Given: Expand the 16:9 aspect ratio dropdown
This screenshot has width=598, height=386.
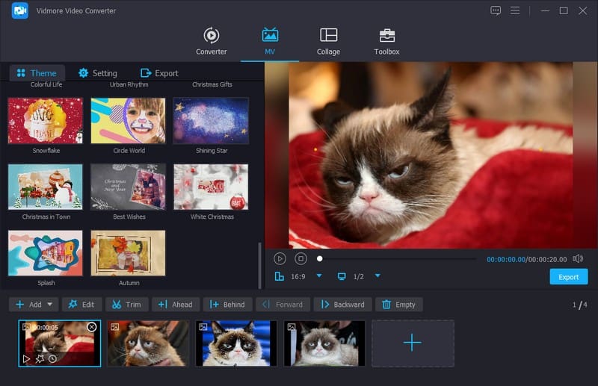Looking at the screenshot, I should coord(319,276).
